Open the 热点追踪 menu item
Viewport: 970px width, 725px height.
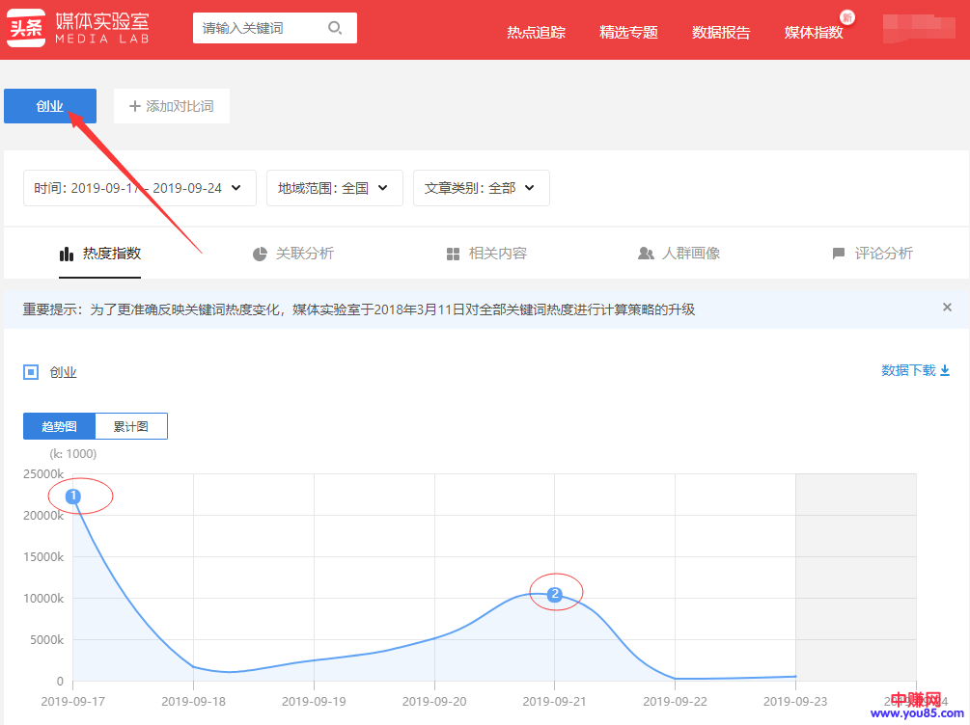[x=536, y=32]
